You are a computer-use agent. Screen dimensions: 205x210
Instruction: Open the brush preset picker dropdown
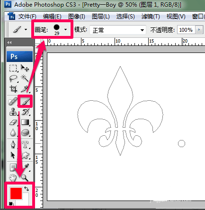click(x=65, y=29)
